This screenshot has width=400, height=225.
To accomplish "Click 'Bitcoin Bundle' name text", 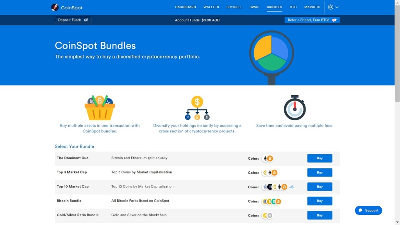I will pyautogui.click(x=69, y=201).
